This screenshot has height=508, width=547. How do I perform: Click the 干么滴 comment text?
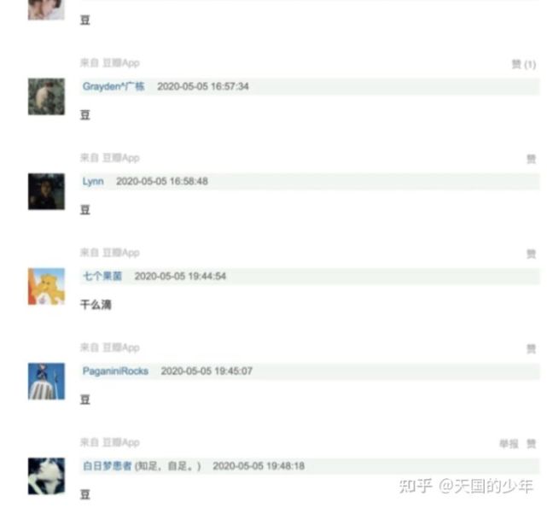point(96,305)
